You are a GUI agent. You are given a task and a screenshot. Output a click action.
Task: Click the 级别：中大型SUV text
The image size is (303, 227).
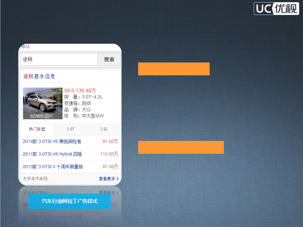tap(84, 116)
